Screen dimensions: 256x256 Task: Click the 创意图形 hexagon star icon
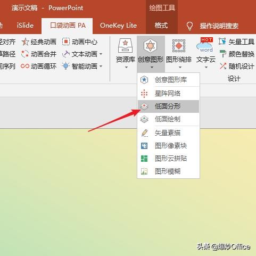[150, 45]
